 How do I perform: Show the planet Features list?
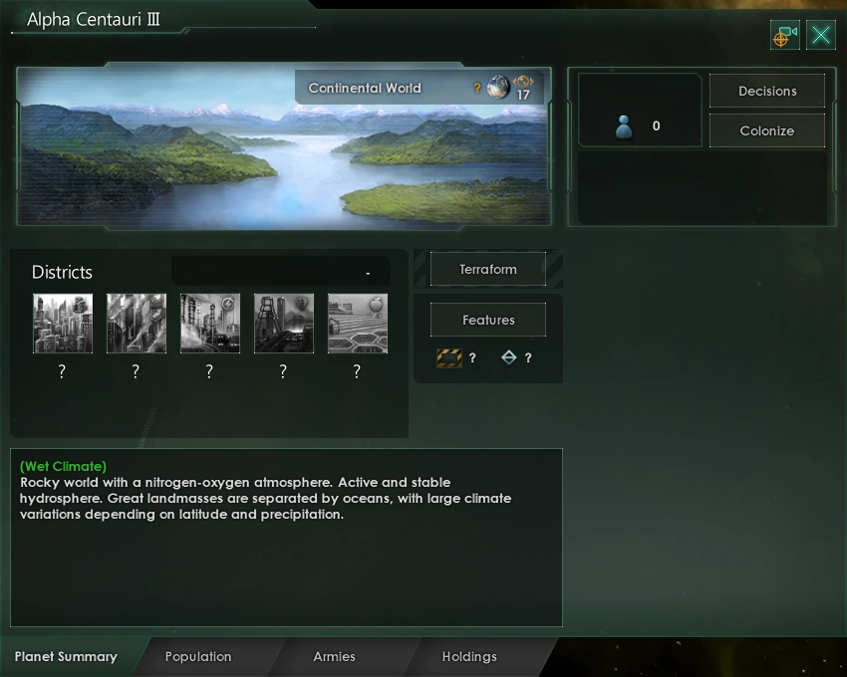tap(487, 320)
